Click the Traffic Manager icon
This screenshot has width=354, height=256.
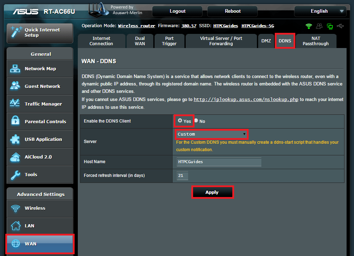15,104
